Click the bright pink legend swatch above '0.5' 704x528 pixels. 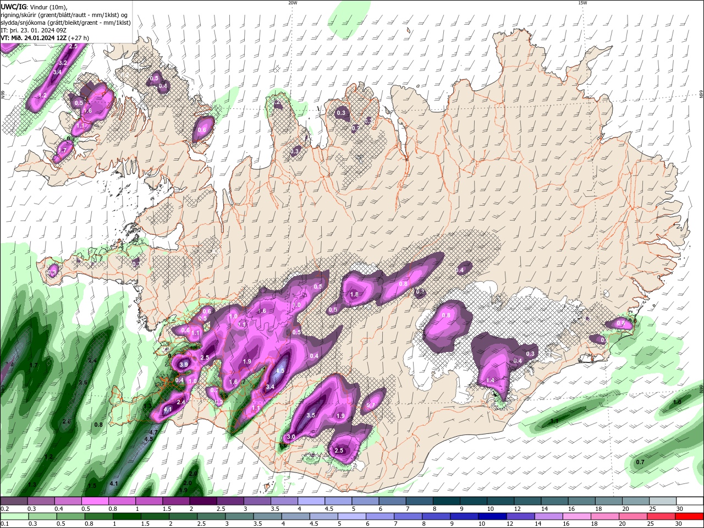pos(95,501)
